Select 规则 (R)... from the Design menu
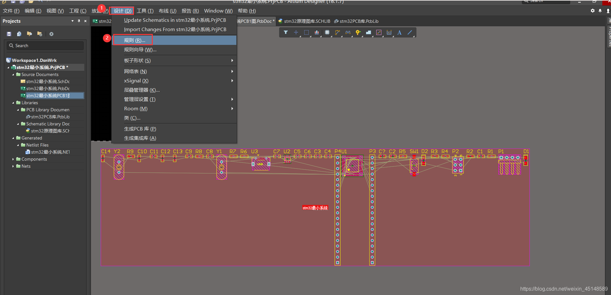 (135, 40)
